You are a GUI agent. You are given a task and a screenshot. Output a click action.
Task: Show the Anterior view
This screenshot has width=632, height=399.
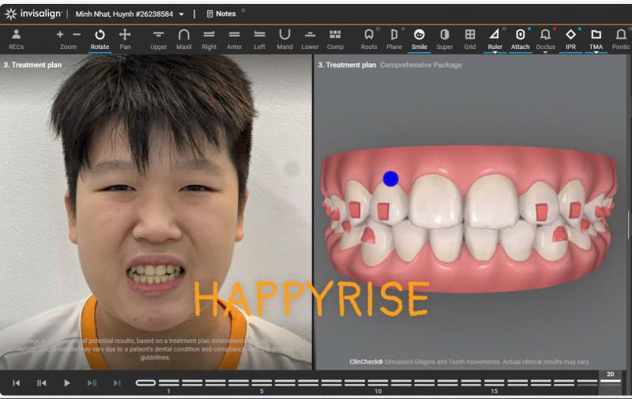[x=235, y=35]
